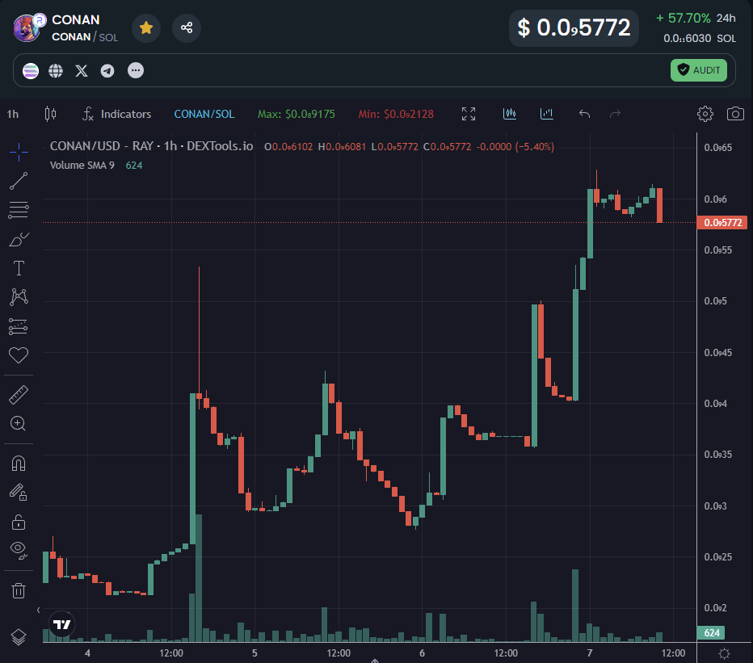Select the Text annotation tool
The width and height of the screenshot is (753, 663).
point(19,268)
